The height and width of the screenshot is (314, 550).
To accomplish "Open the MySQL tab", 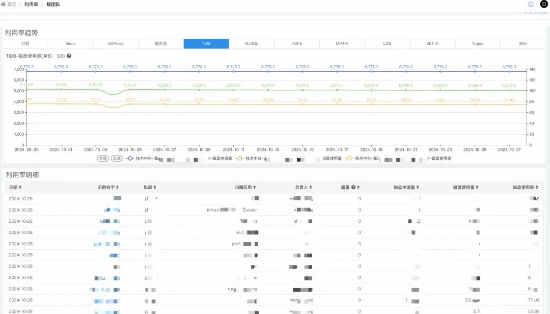I will click(252, 43).
